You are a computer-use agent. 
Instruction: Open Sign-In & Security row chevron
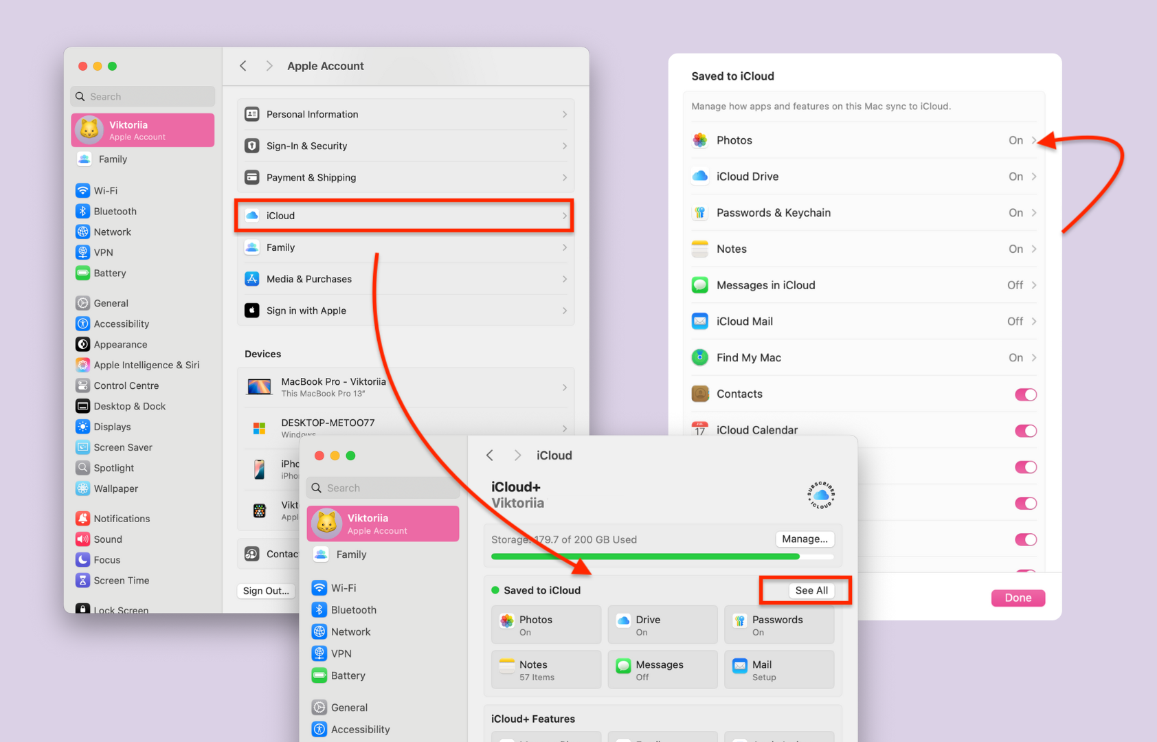tap(565, 146)
